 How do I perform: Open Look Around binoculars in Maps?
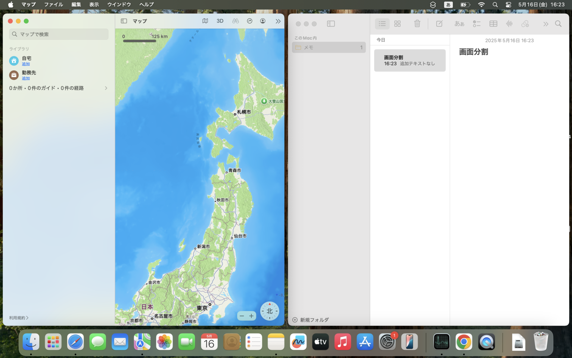point(235,21)
